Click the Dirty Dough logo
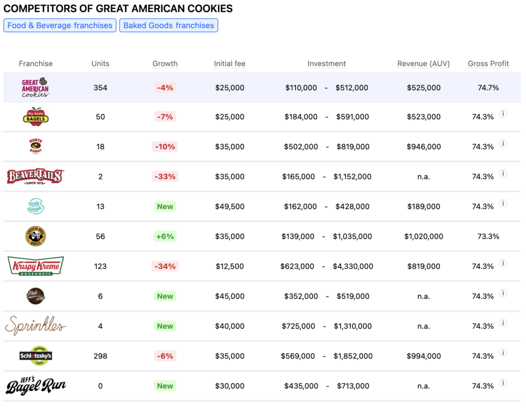 [x=35, y=206]
